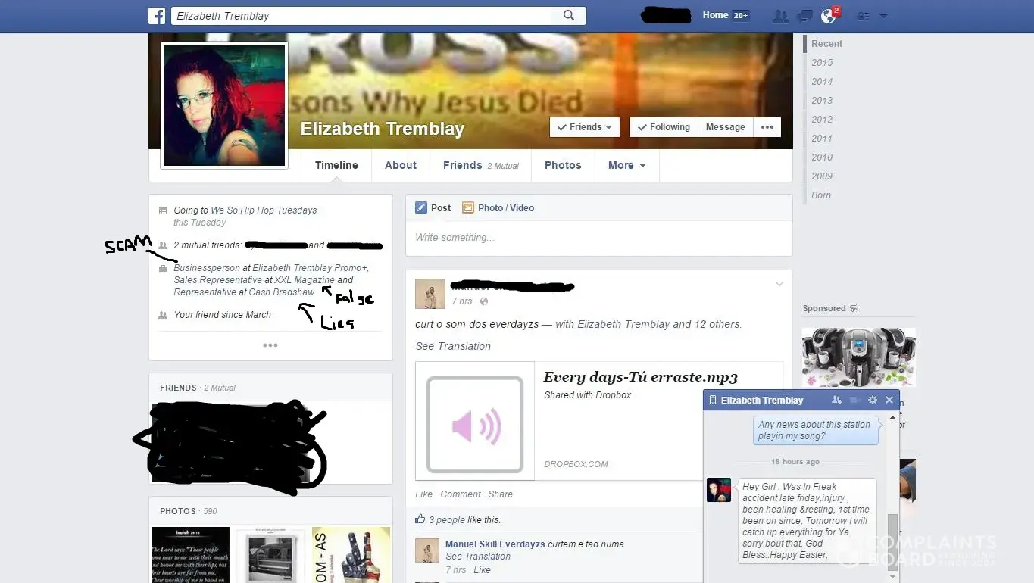Jump to Born on the timeline
Image resolution: width=1034 pixels, height=583 pixels.
[x=821, y=195]
